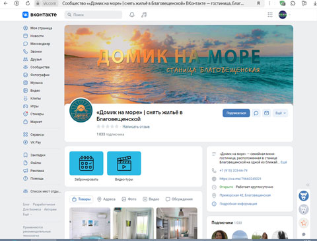Open the third product room photo
Screen dimensions: 317x241
click(x=177, y=223)
